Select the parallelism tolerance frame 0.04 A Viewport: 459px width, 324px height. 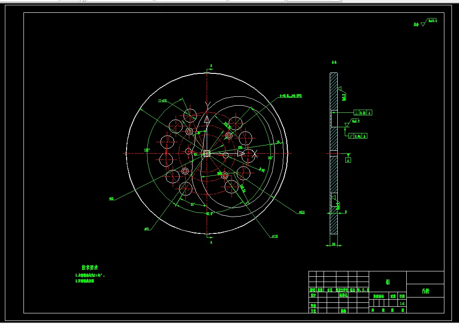click(358, 136)
